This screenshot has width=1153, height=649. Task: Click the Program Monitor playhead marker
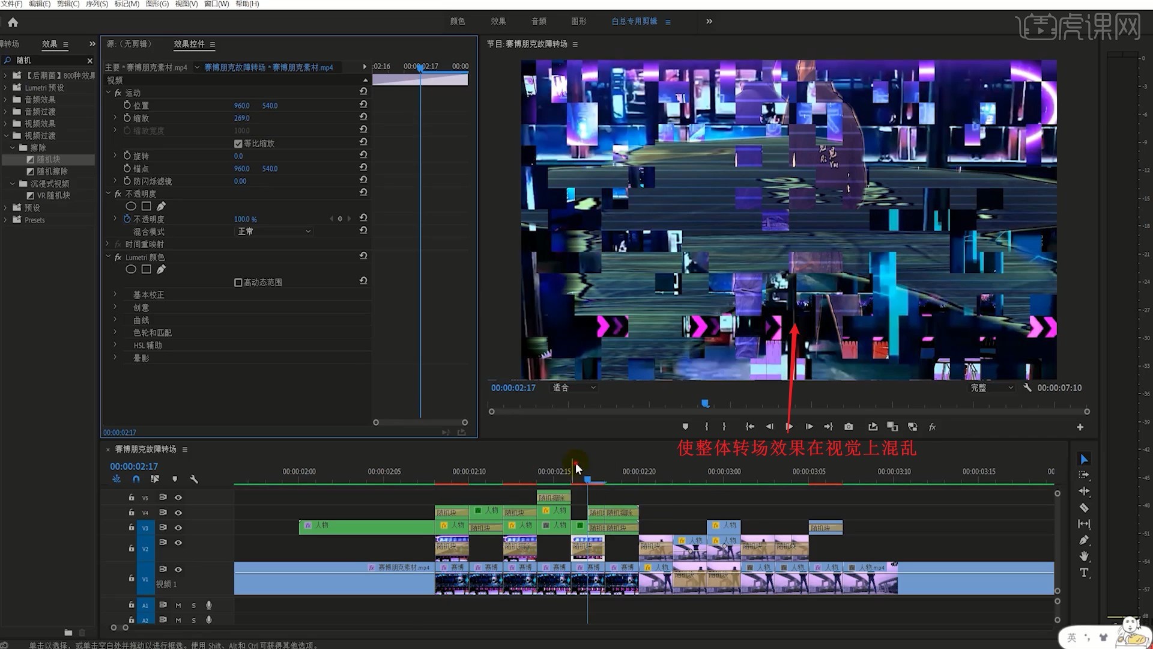coord(705,403)
